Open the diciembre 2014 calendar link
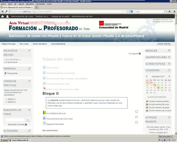This screenshot has height=142, width=177. (x=158, y=76)
